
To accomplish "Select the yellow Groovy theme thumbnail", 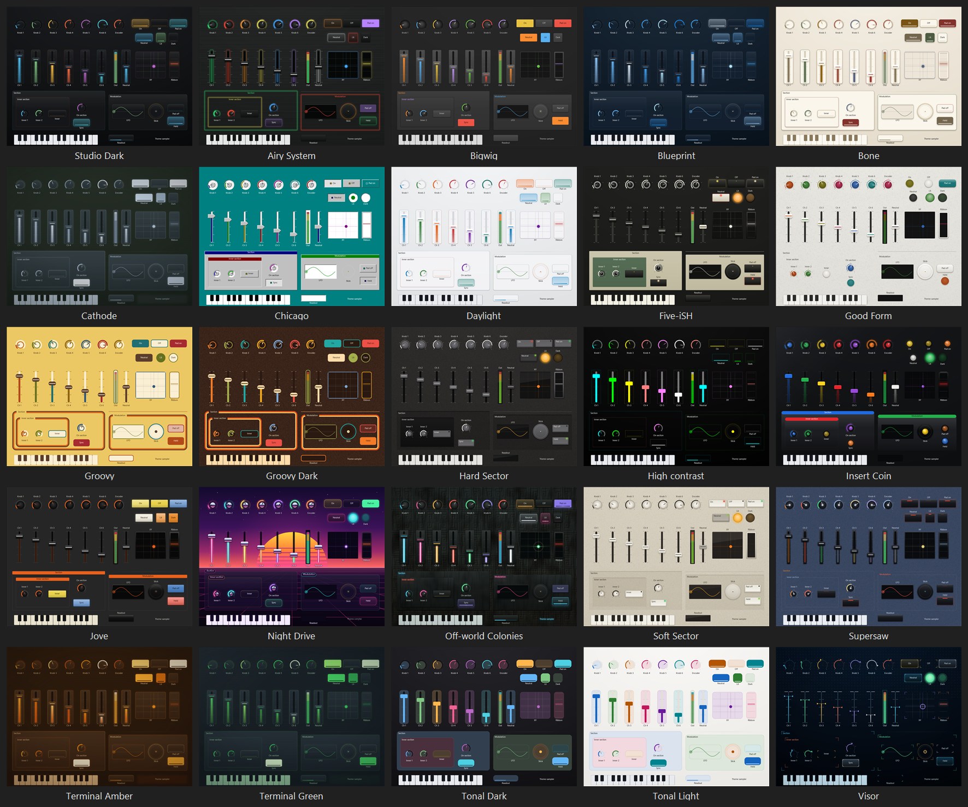I will coord(99,397).
